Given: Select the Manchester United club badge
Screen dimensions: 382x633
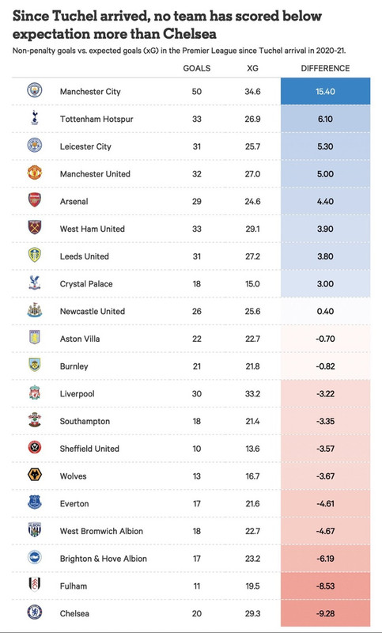Looking at the screenshot, I should tap(35, 172).
